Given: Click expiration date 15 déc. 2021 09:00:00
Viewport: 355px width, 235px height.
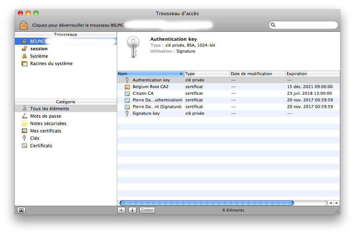Looking at the screenshot, I should tap(310, 87).
